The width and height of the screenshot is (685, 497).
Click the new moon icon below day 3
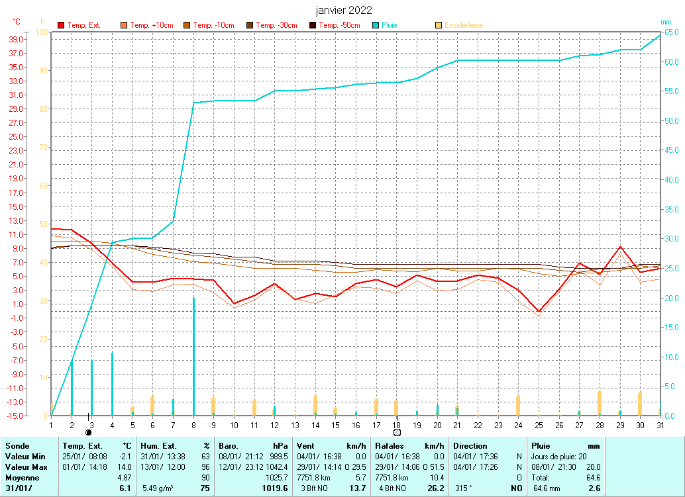click(88, 432)
